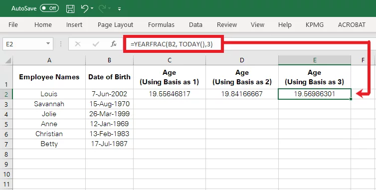Expand the Name Box dropdown arrow

pyautogui.click(x=48, y=44)
